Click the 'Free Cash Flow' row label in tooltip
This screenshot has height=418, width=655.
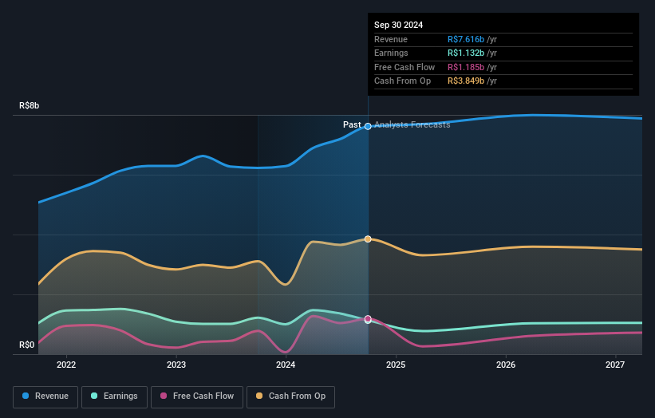coord(404,67)
